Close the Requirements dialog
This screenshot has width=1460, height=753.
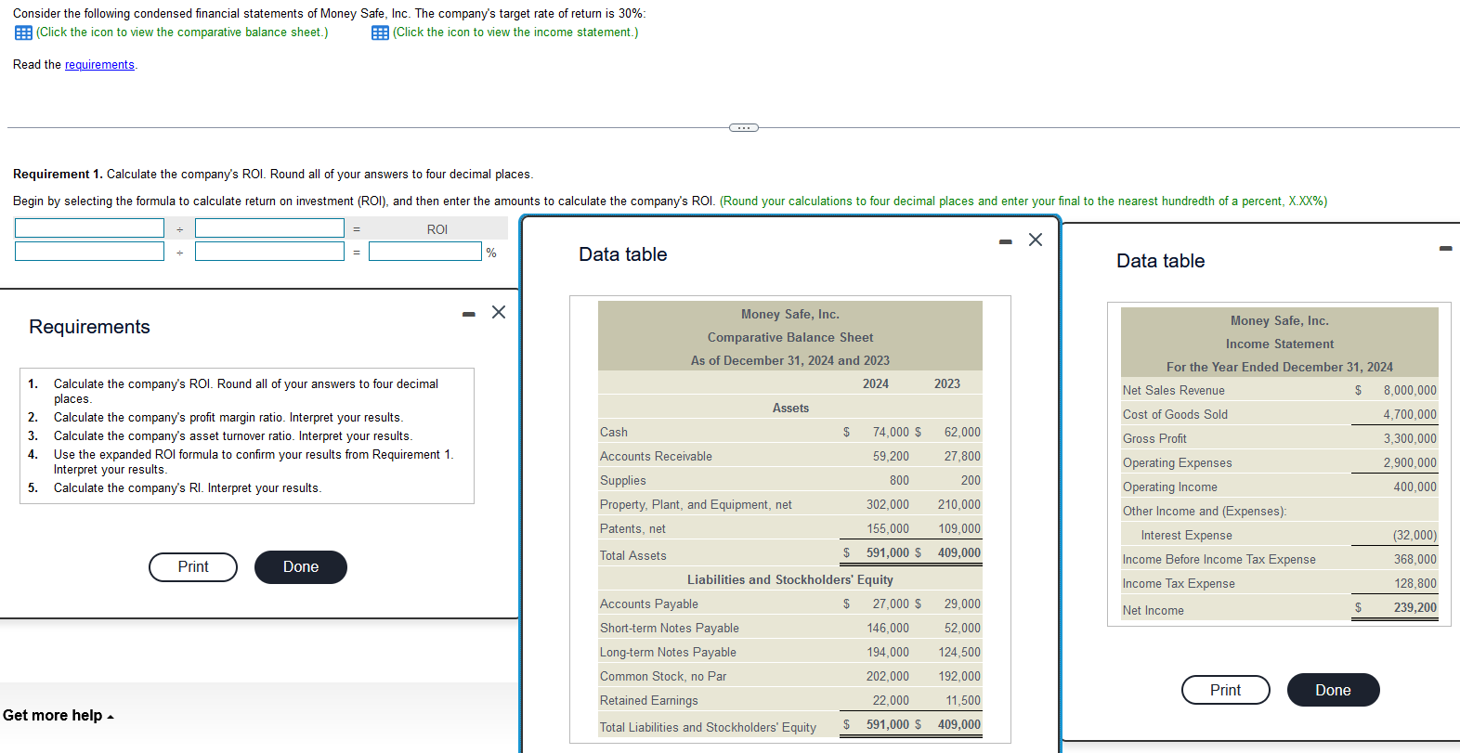click(x=499, y=312)
